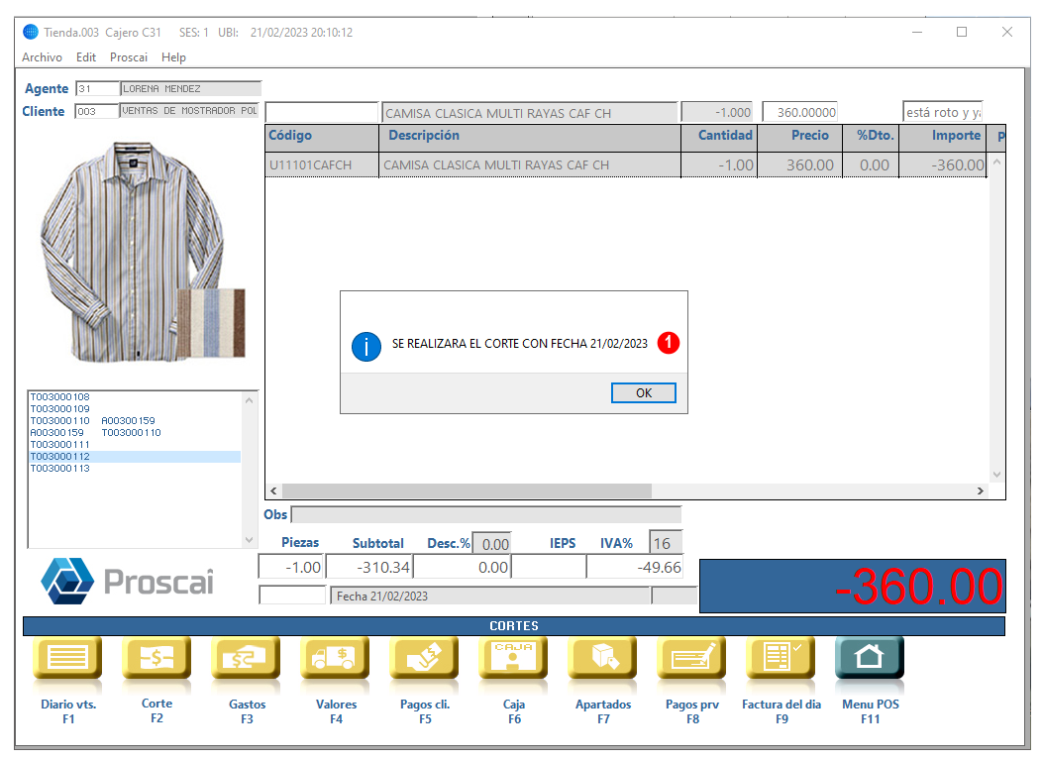The width and height of the screenshot is (1042, 761).
Task: Click the Subtotal value -310.34
Action: 368,567
